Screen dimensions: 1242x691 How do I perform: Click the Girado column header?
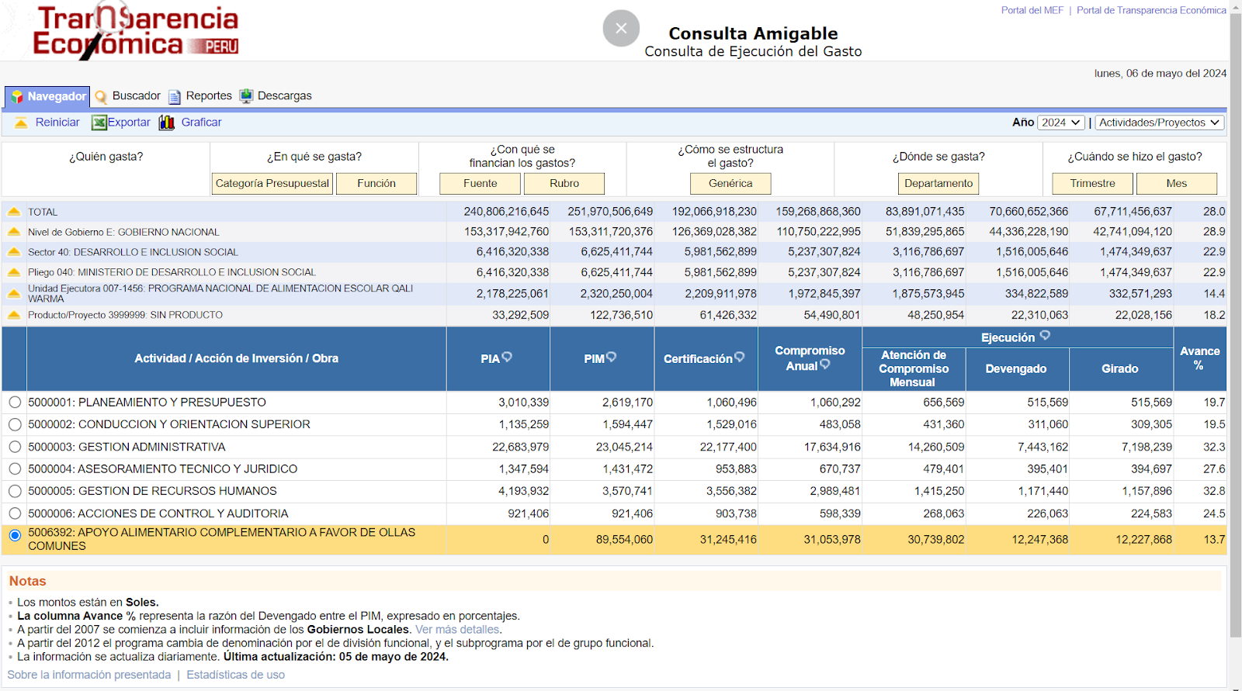click(1120, 369)
